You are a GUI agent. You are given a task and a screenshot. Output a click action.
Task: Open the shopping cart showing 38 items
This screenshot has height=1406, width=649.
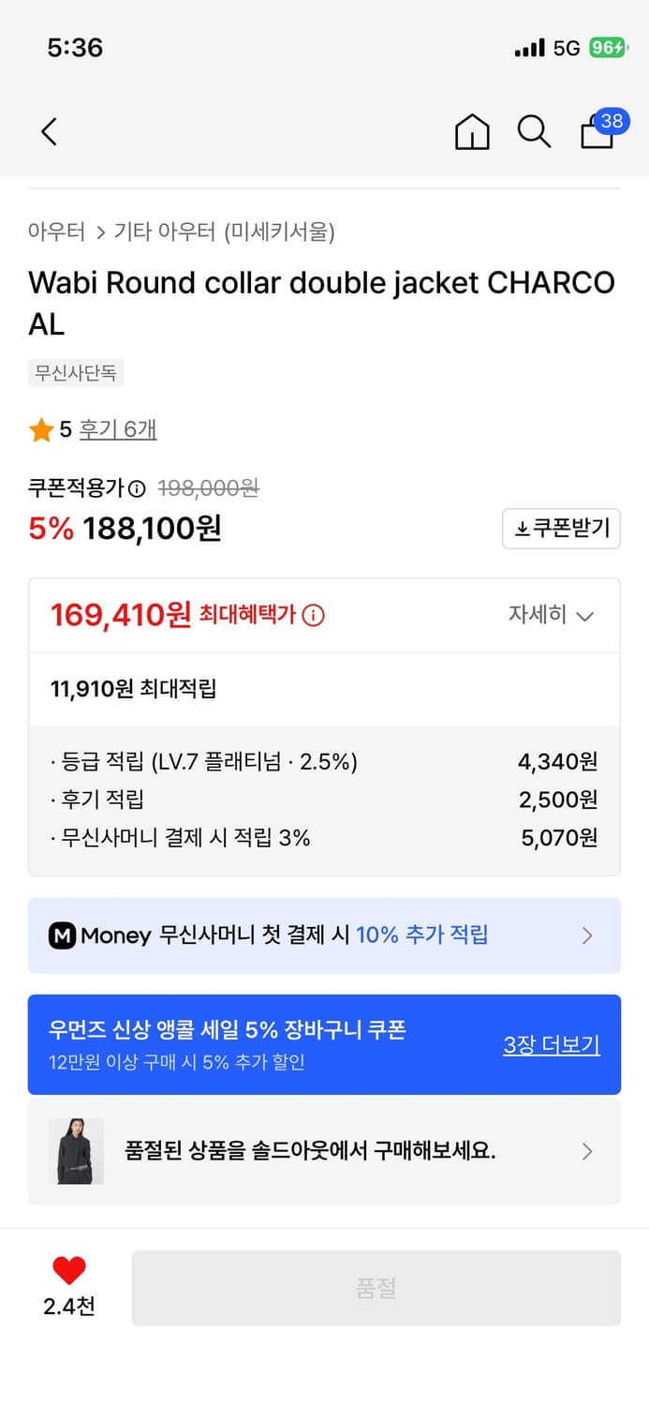click(597, 136)
